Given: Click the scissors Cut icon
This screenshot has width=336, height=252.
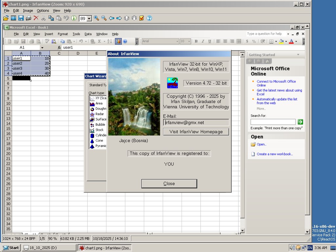Looking at the screenshot, I should (43, 18).
